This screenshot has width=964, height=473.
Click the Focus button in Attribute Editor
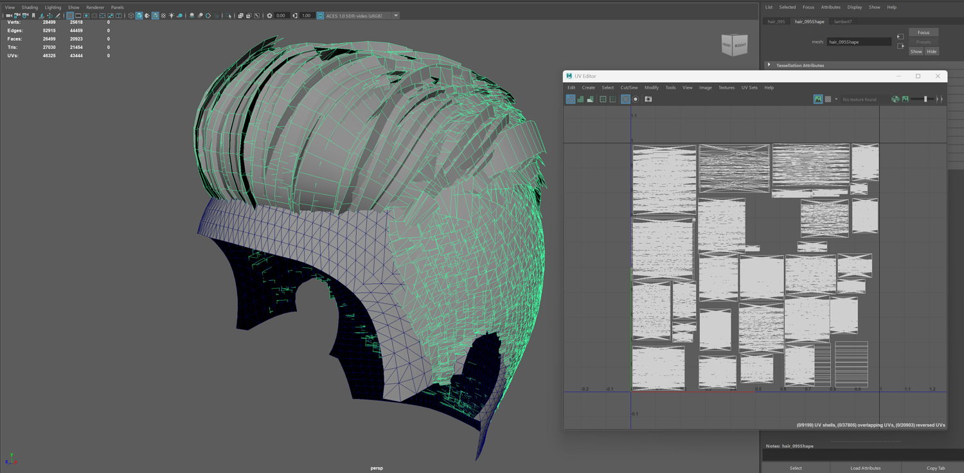924,32
